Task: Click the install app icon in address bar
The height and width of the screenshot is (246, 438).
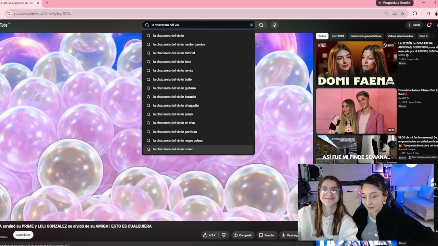Action: pyautogui.click(x=395, y=13)
